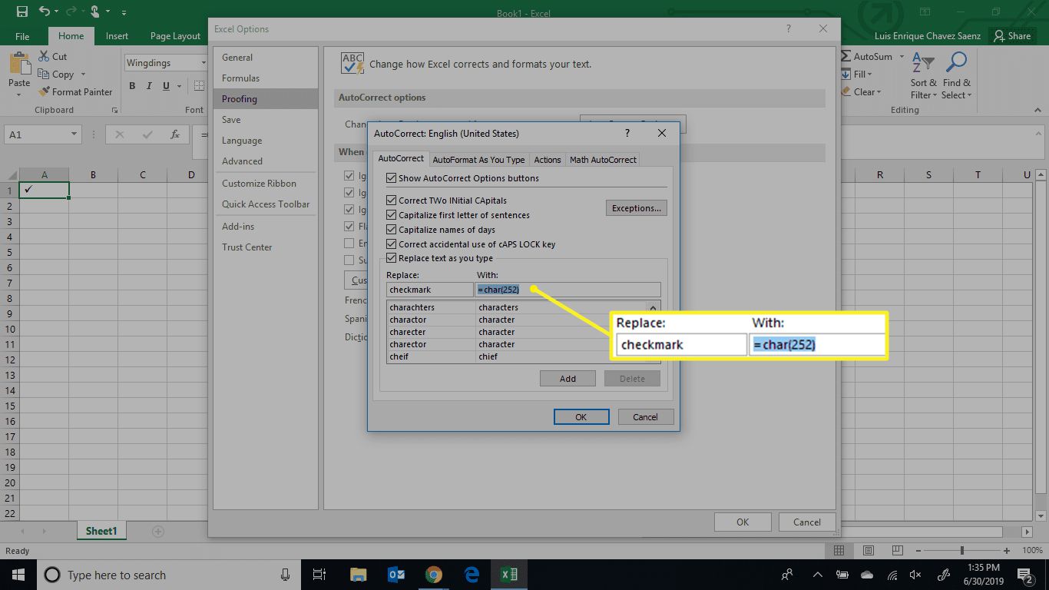The width and height of the screenshot is (1049, 590).
Task: Switch to Page Layout view in status bar
Action: coord(868,551)
